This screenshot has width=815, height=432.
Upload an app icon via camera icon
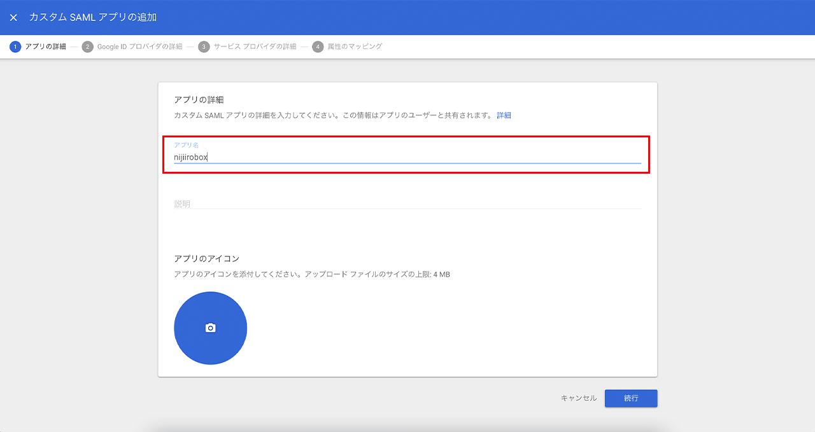210,328
